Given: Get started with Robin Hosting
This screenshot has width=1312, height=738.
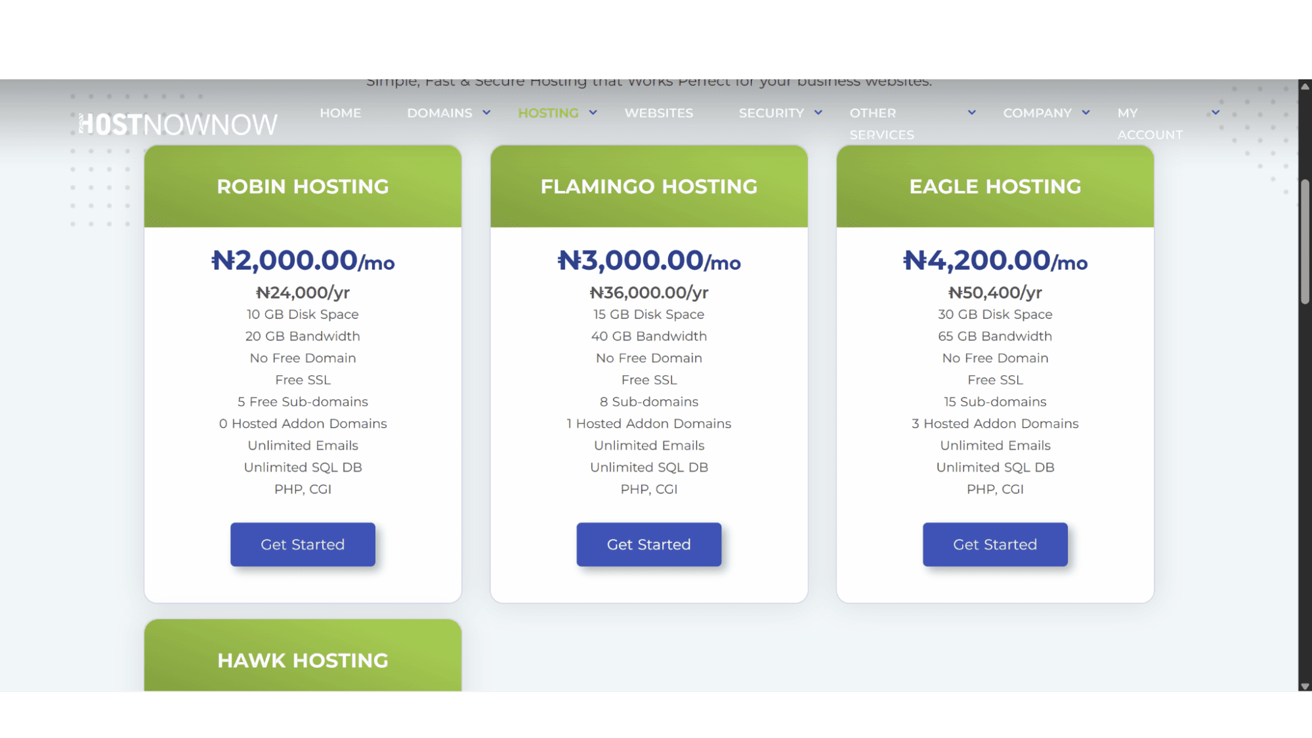Looking at the screenshot, I should [x=303, y=544].
